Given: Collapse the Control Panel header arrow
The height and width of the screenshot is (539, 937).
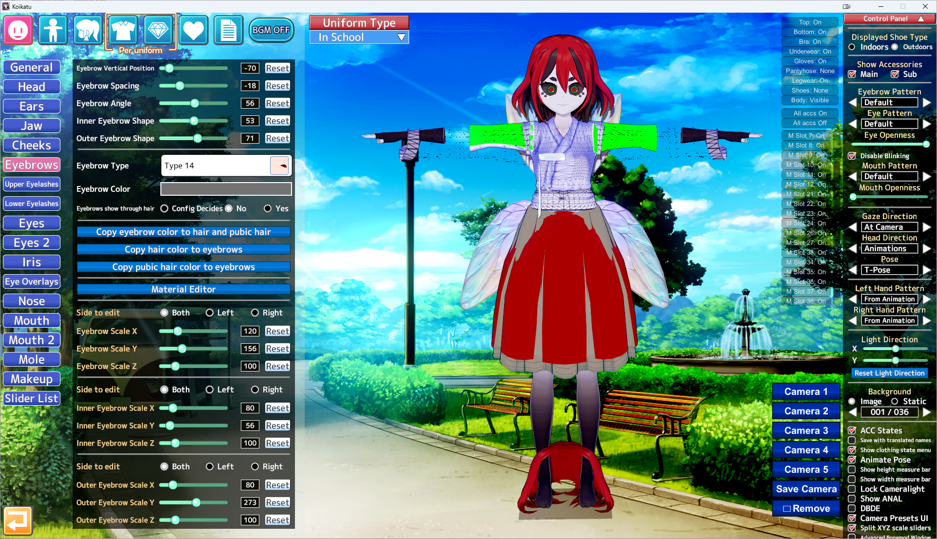Looking at the screenshot, I should click(x=921, y=19).
